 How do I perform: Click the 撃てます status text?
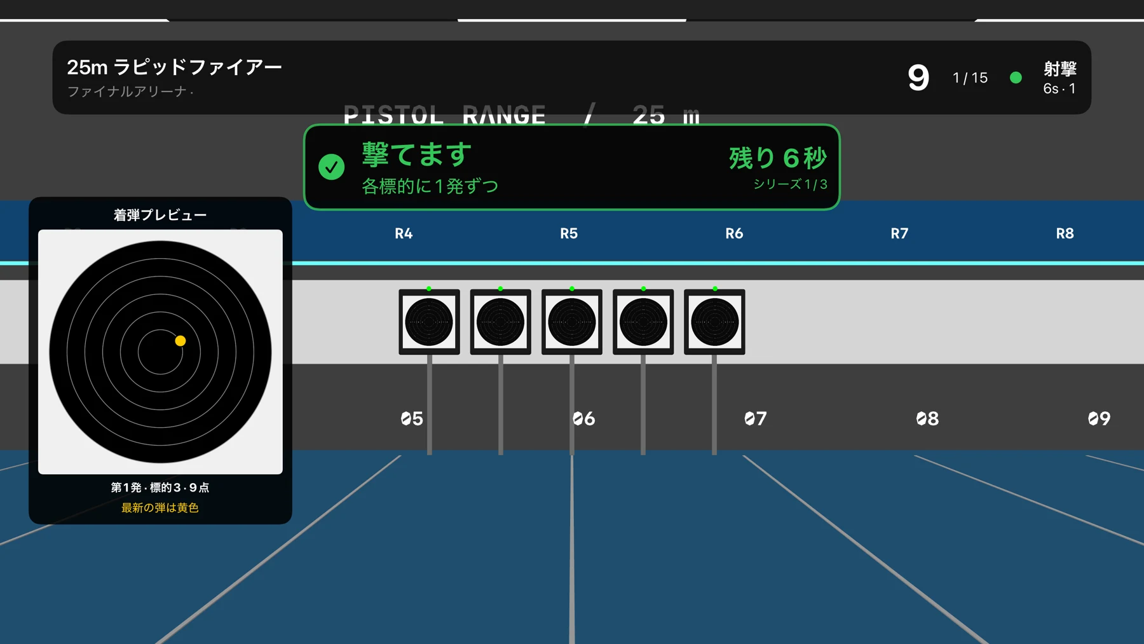click(417, 154)
